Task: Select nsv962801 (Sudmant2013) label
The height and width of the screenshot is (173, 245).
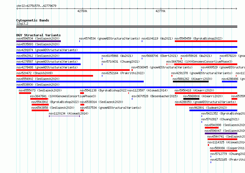Action: [x=208, y=108]
